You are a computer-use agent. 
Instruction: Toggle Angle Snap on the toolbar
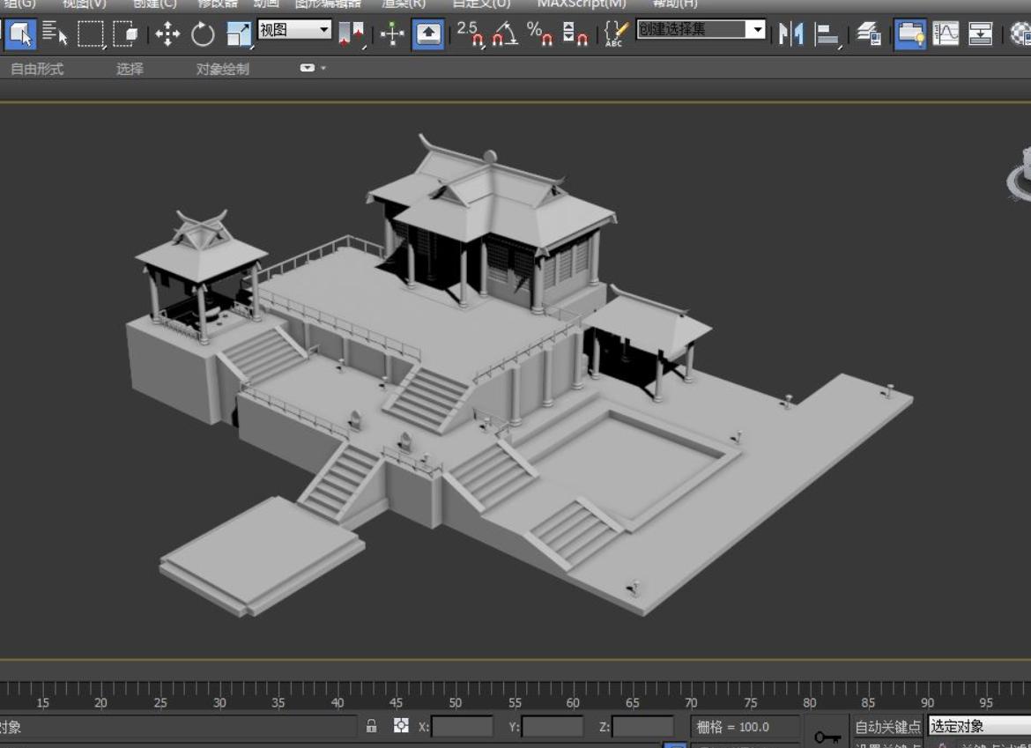[x=504, y=34]
